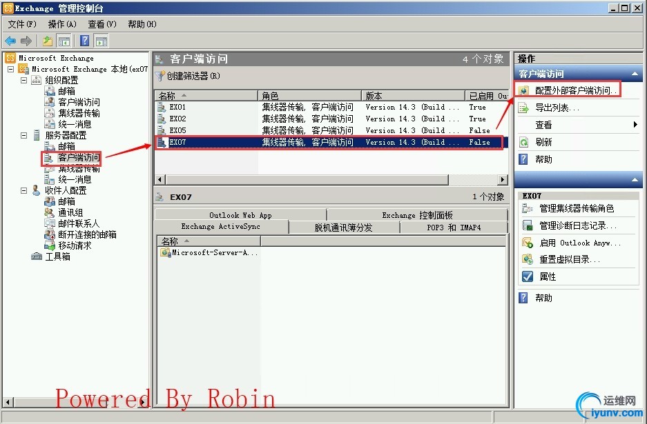Open the 查看(V) menu
The image size is (647, 424).
click(x=102, y=24)
